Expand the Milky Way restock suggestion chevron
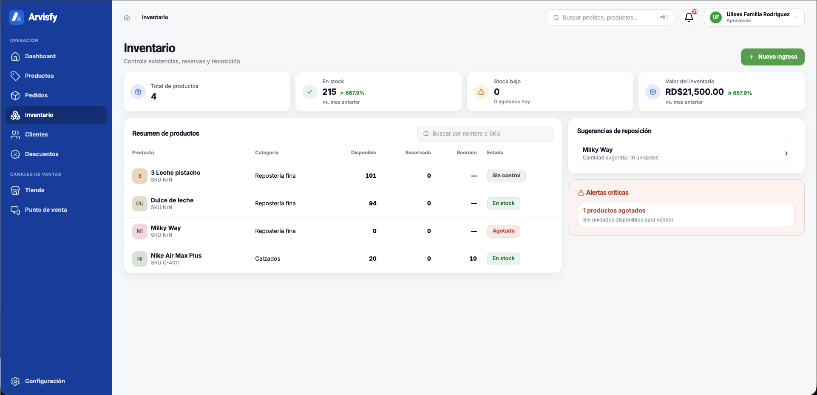 [786, 153]
